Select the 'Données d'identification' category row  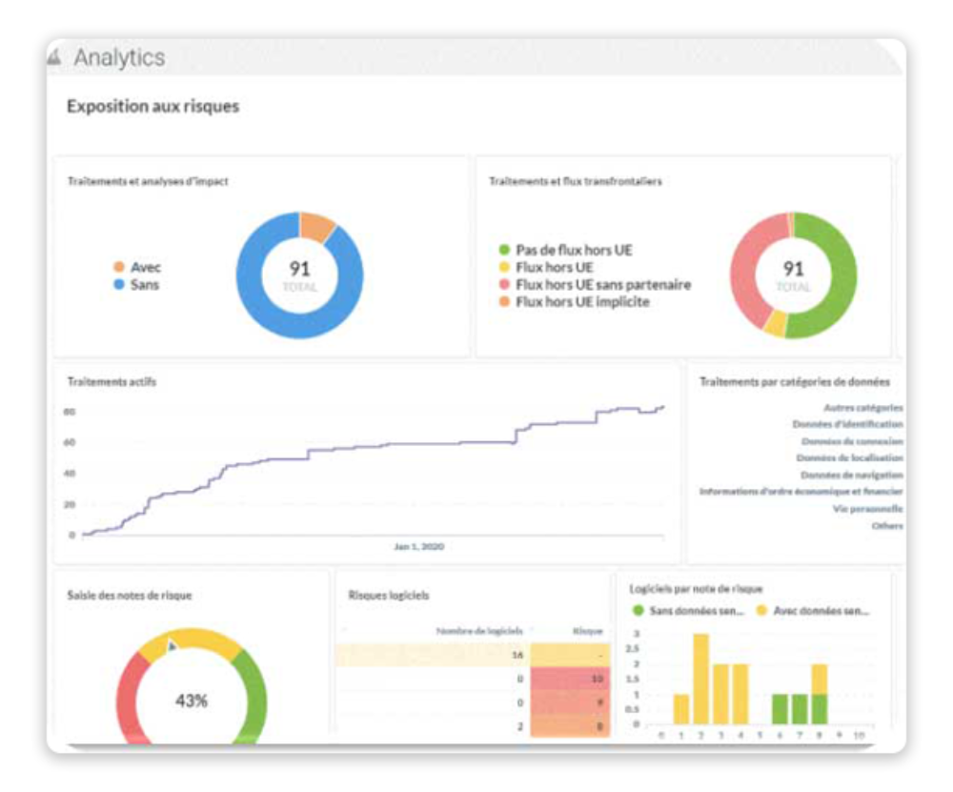point(847,424)
